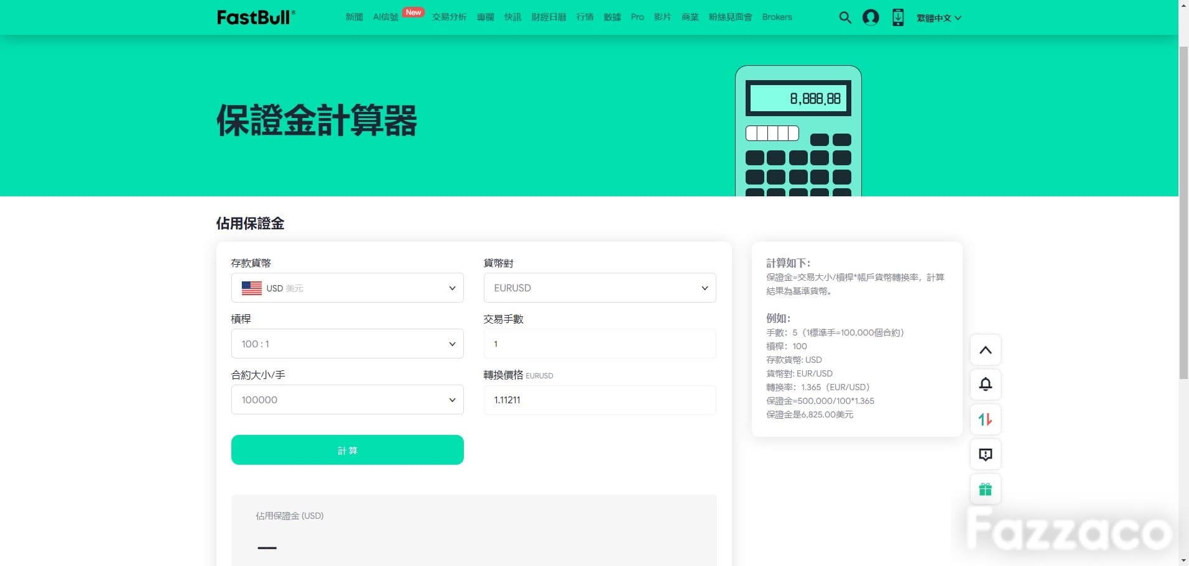Click the red-green up-down arrows icon
The width and height of the screenshot is (1189, 566).
985,419
